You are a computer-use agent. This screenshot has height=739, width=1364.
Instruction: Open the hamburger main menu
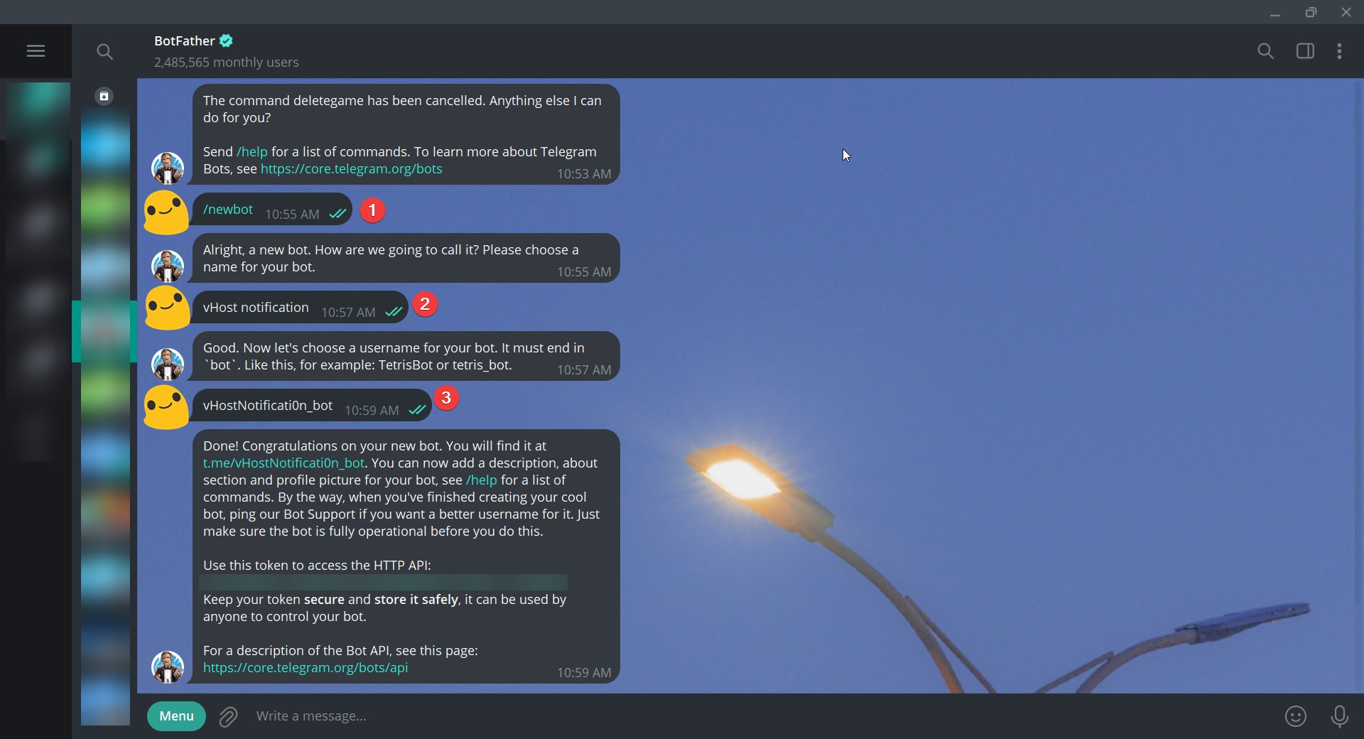point(36,51)
